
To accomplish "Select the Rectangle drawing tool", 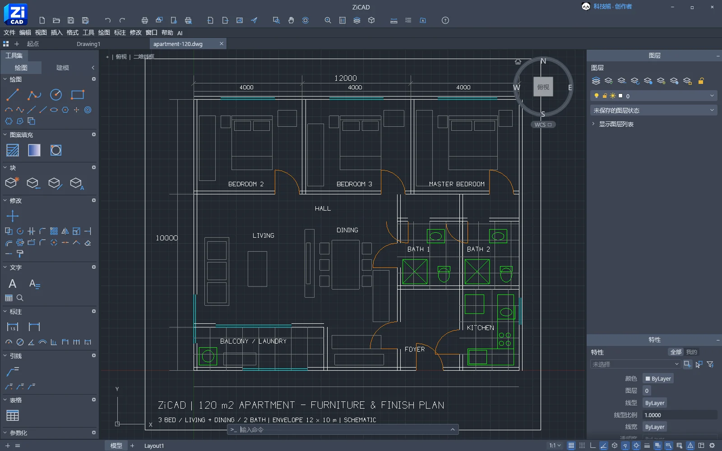I will tap(78, 95).
